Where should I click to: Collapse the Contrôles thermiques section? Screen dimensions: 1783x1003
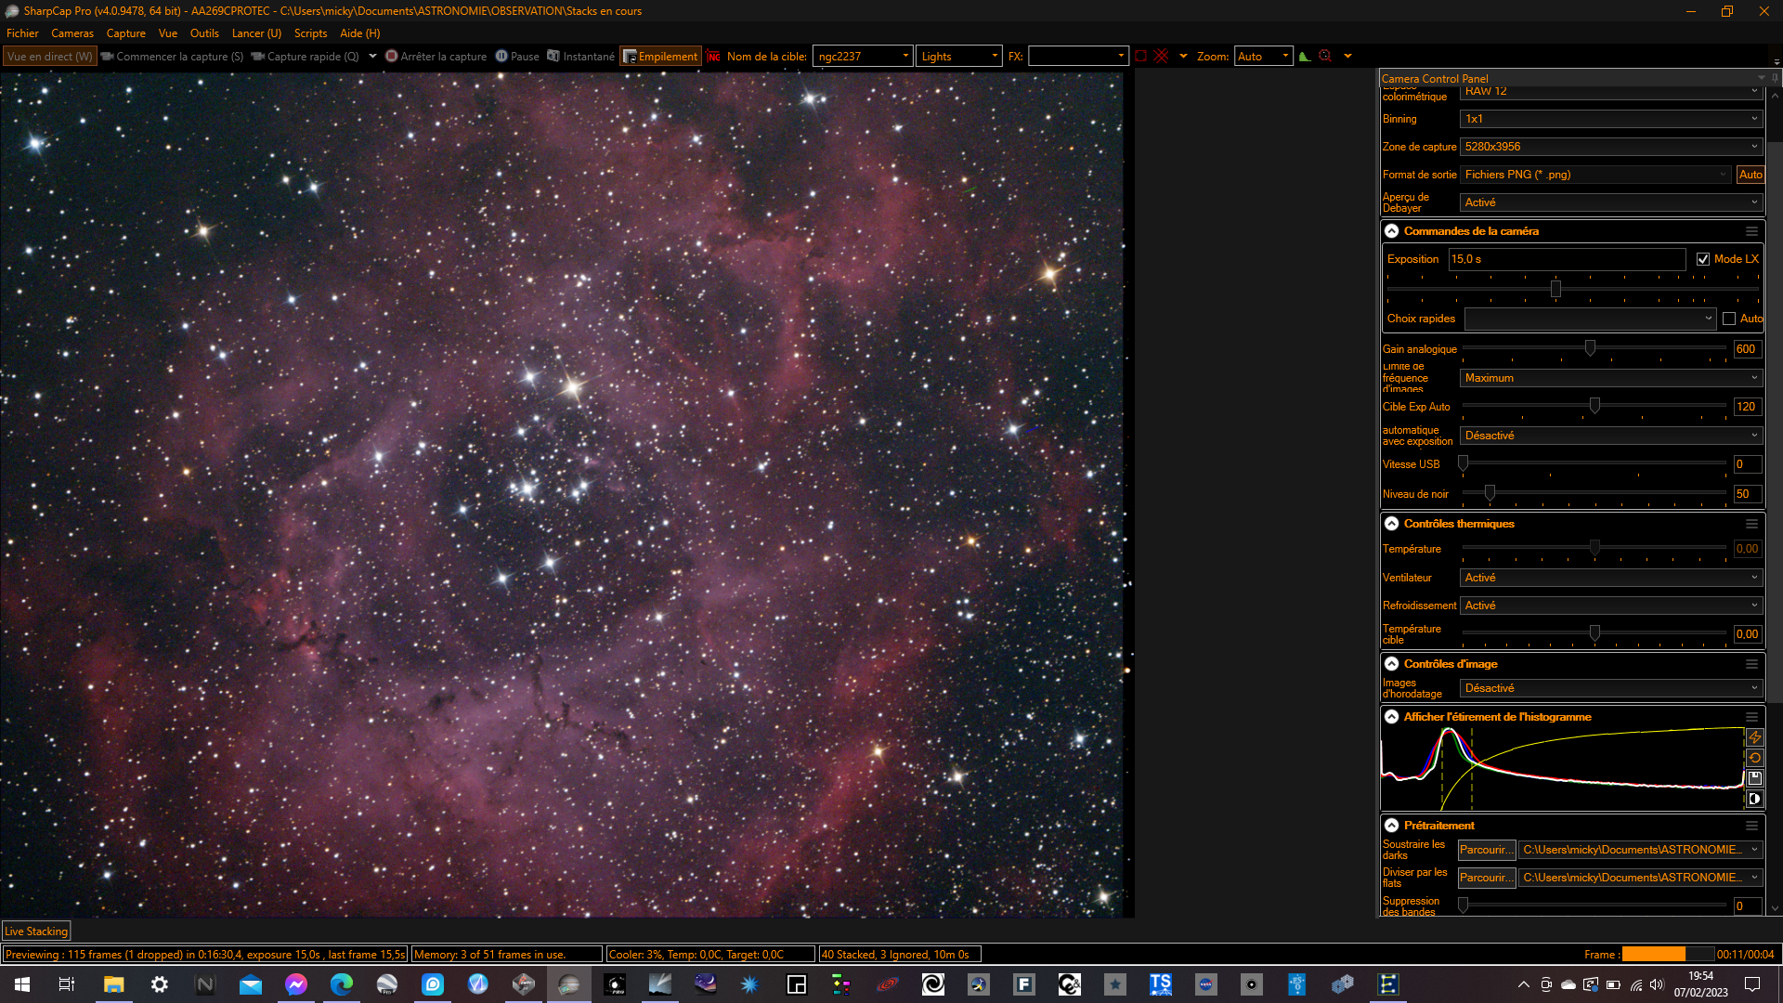tap(1392, 524)
